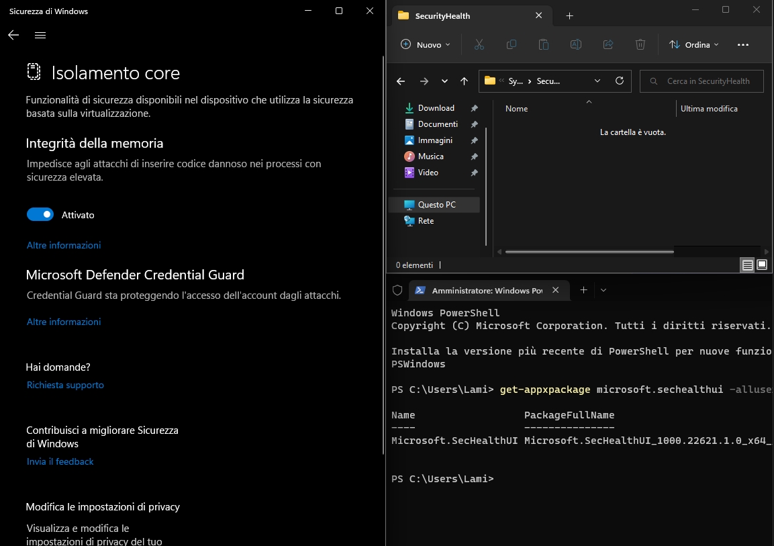Viewport: 774px width, 546px height.
Task: Click the Share icon in Explorer toolbar
Action: 608,44
